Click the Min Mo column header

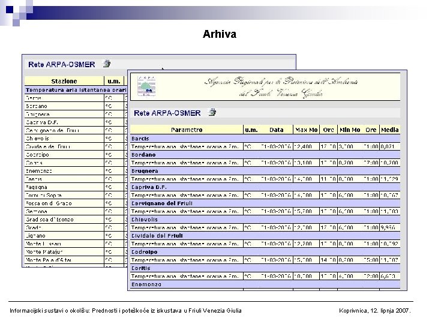point(350,130)
